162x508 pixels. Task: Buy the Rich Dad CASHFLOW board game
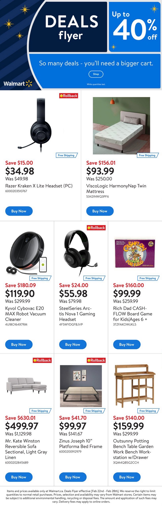tap(127, 344)
